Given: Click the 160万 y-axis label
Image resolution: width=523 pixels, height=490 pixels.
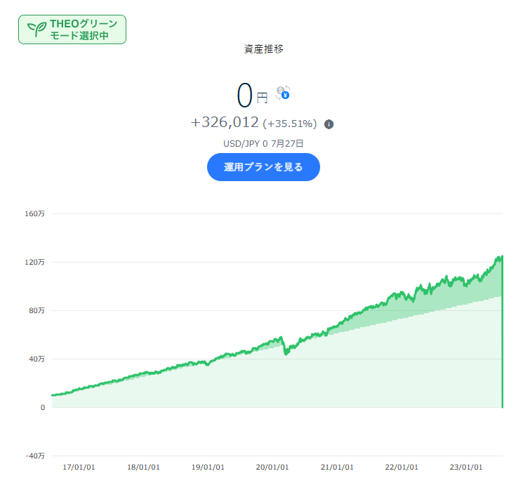Looking at the screenshot, I should (x=34, y=214).
